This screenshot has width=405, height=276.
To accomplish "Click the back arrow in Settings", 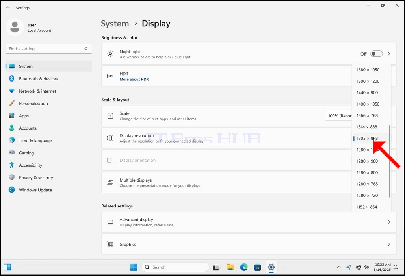I will (x=8, y=8).
